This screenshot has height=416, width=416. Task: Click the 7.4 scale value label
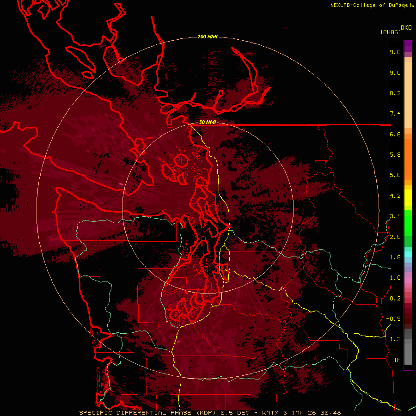(395, 114)
